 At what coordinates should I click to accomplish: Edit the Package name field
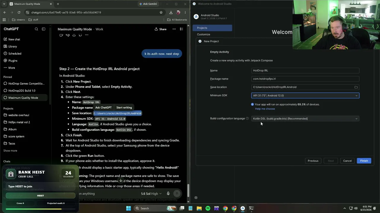point(305,79)
